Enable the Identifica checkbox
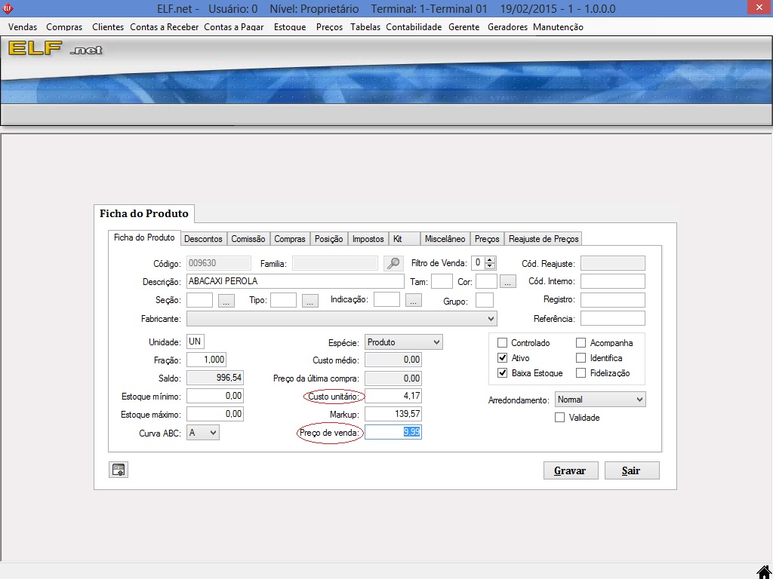 point(581,358)
